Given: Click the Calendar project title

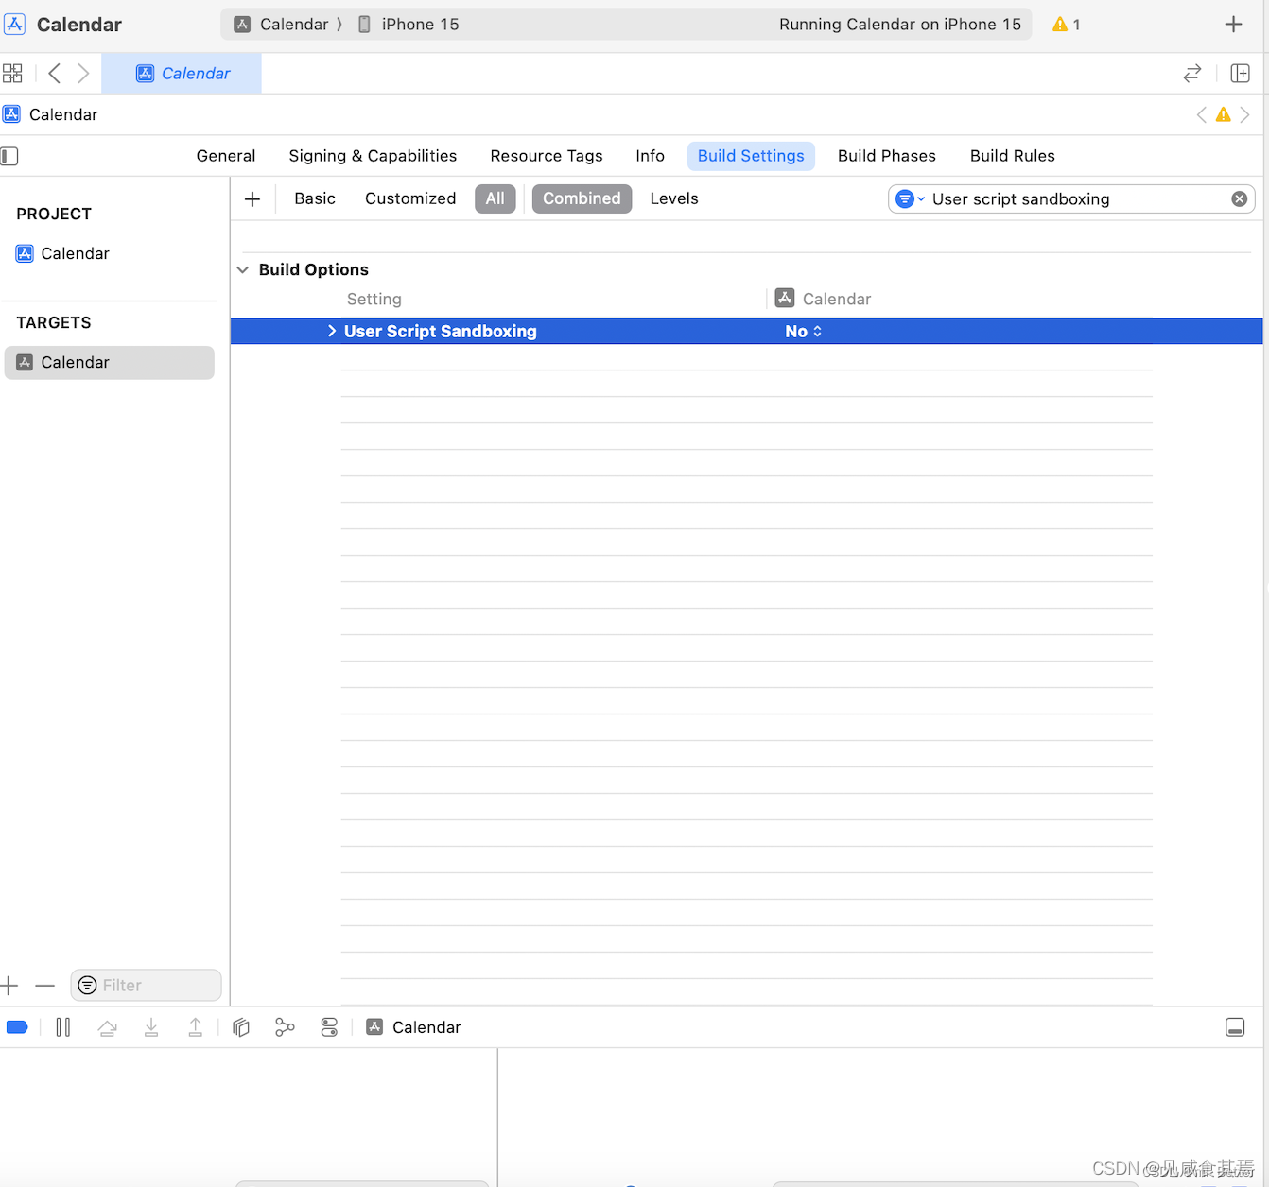Looking at the screenshot, I should 79,25.
